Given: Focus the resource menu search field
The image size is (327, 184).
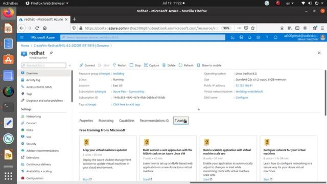Looking at the screenshot, I should [x=43, y=65].
